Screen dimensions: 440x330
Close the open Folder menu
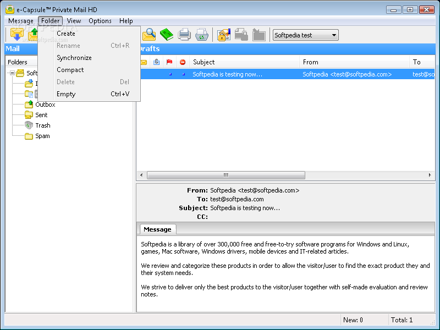pyautogui.click(x=50, y=21)
